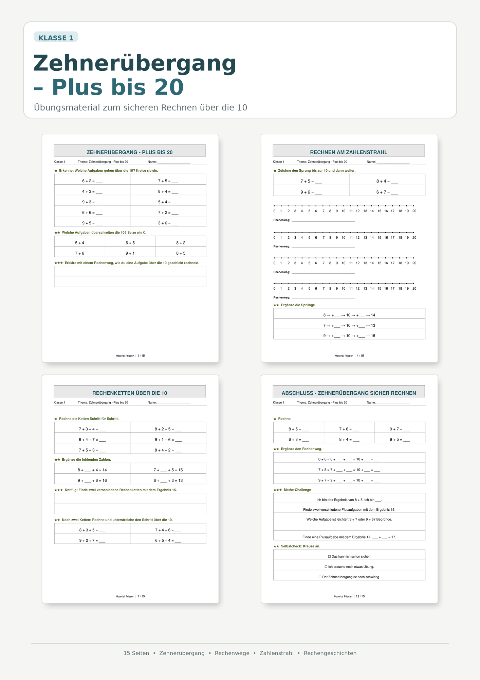Click the cell "6 + ___ + 3 = 13"
This screenshot has height=680, width=480.
pyautogui.click(x=168, y=479)
